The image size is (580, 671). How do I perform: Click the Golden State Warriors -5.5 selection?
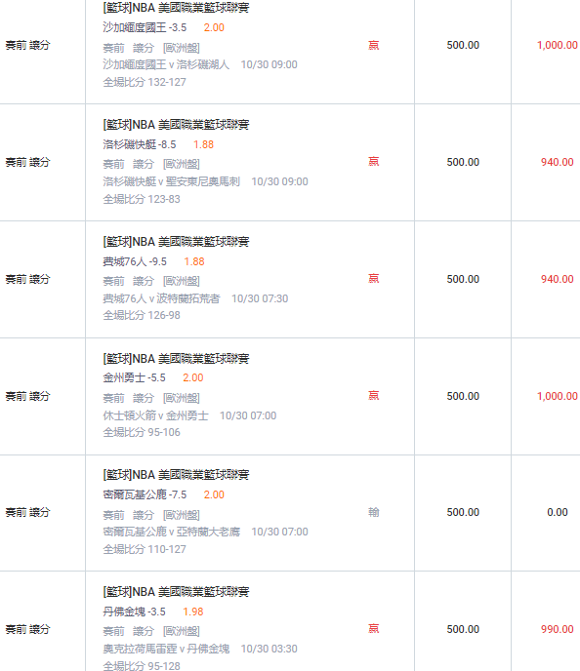[x=134, y=377]
